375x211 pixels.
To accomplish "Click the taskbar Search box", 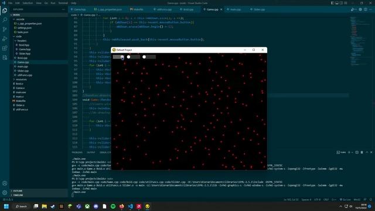I will tap(21, 206).
